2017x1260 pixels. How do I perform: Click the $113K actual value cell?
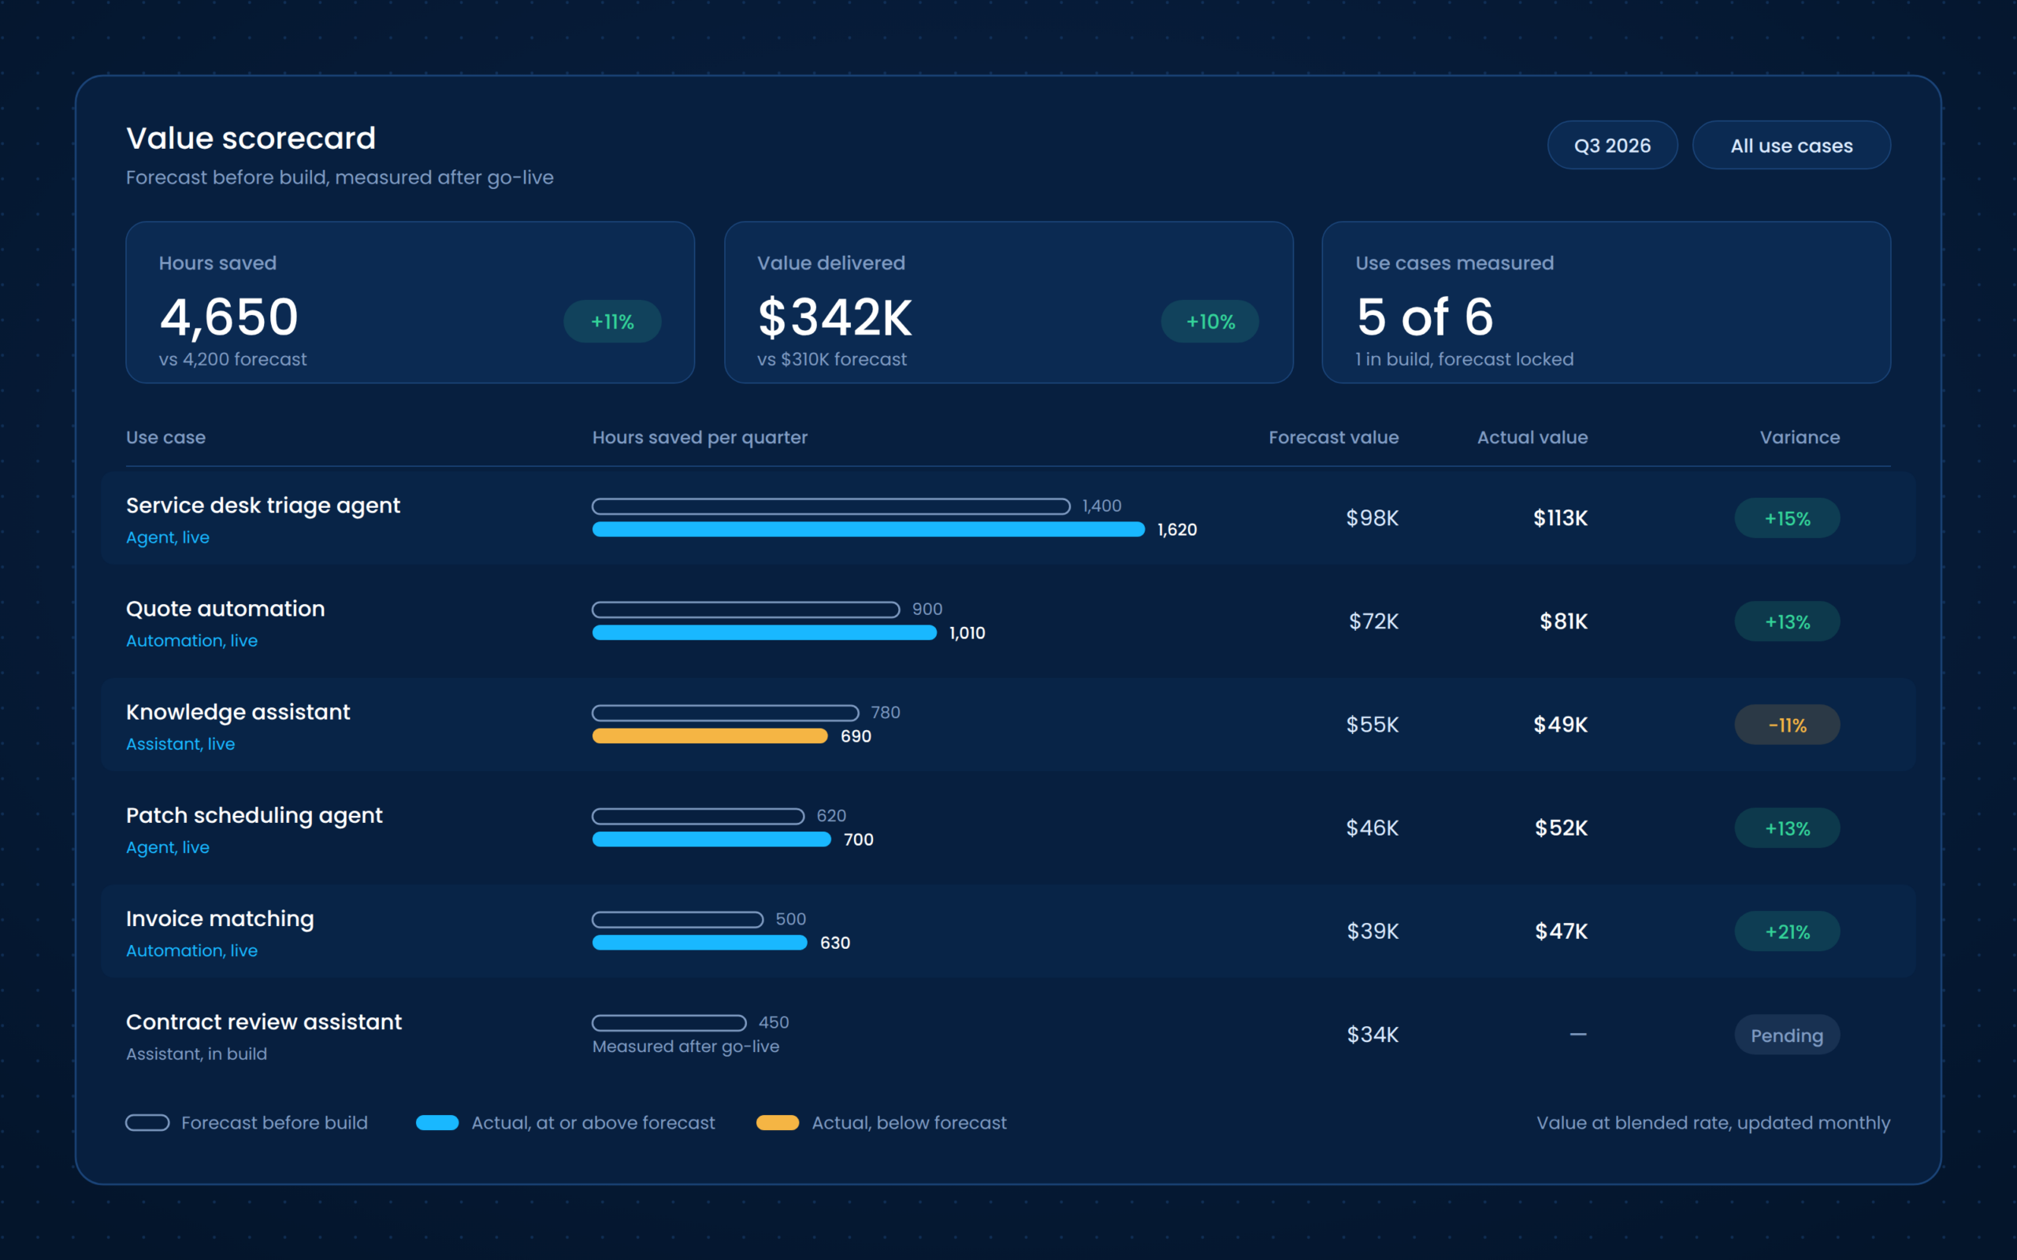tap(1560, 518)
